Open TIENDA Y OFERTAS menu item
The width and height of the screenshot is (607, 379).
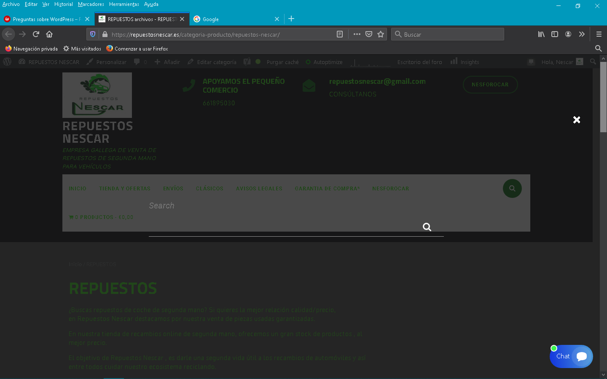[x=125, y=189]
